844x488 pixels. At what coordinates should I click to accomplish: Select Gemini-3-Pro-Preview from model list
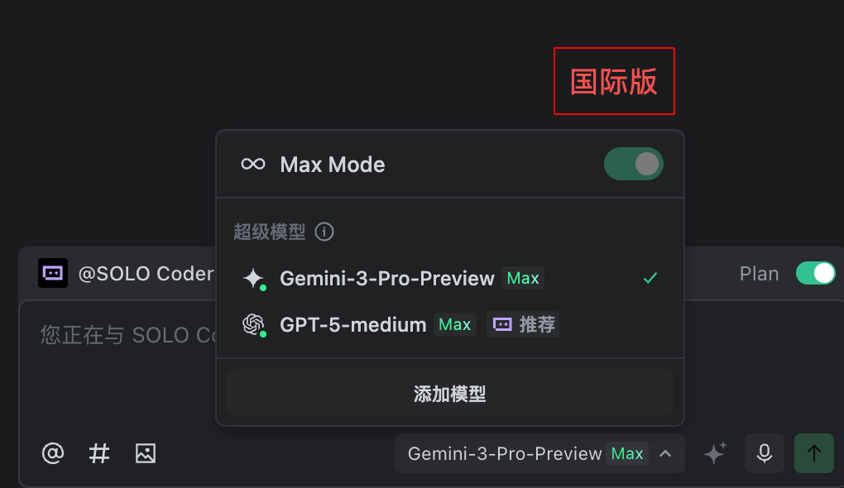coord(450,278)
